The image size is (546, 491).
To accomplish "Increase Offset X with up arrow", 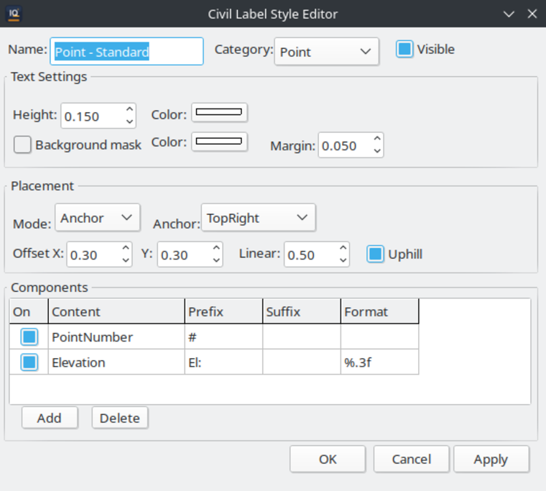I will point(126,248).
